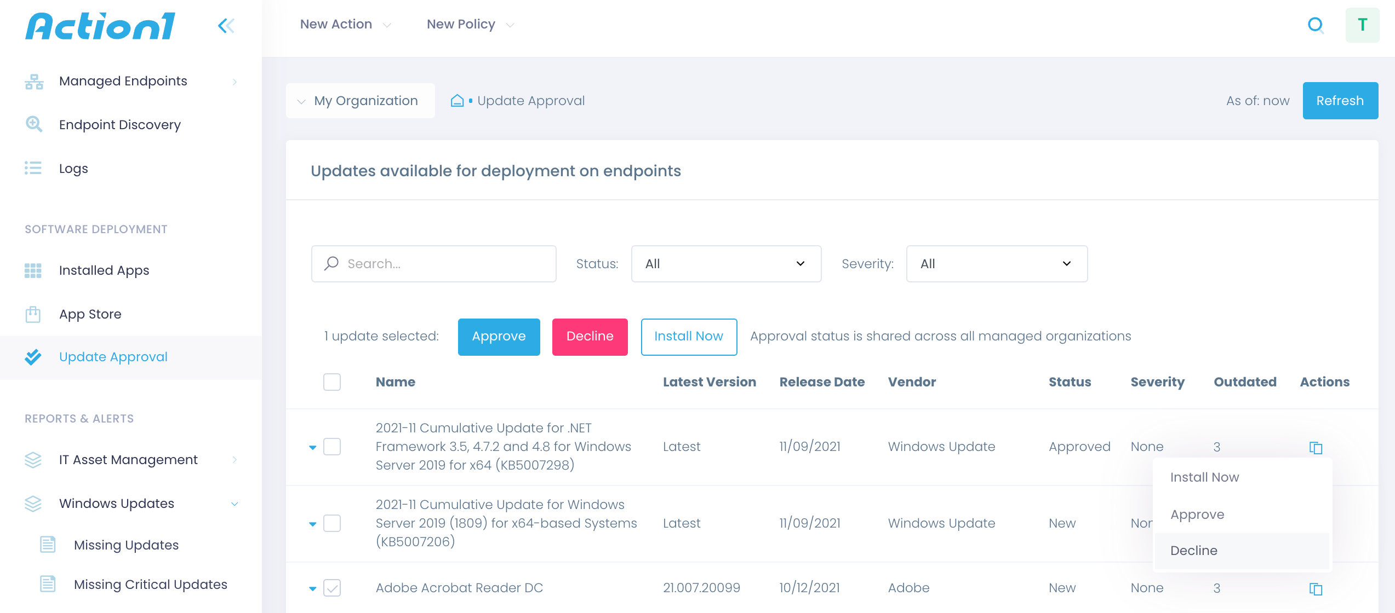Open the Severity filter dropdown
This screenshot has width=1395, height=613.
[996, 264]
